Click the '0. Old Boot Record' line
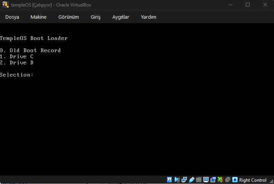The width and height of the screenshot is (274, 184). click(x=30, y=51)
